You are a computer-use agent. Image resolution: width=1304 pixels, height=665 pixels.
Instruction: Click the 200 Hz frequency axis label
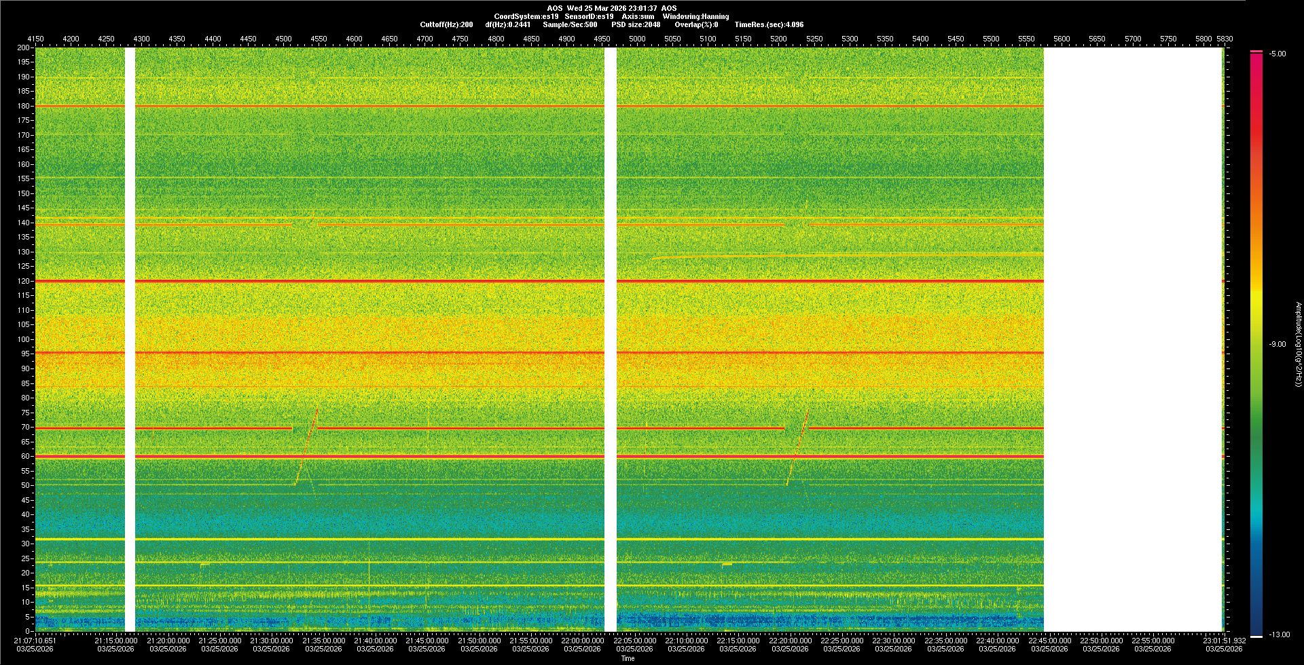pyautogui.click(x=23, y=48)
